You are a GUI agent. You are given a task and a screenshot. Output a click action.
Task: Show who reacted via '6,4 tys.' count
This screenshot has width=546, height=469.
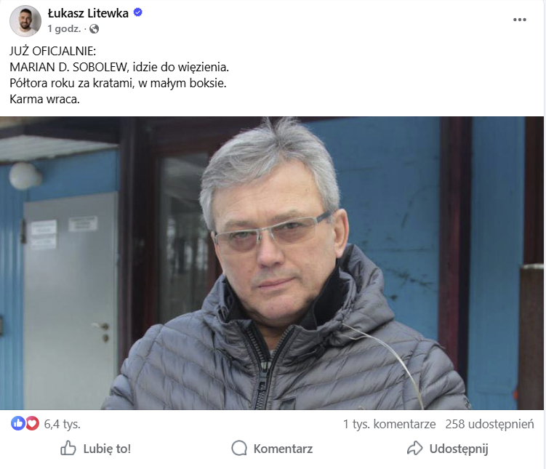pos(62,424)
